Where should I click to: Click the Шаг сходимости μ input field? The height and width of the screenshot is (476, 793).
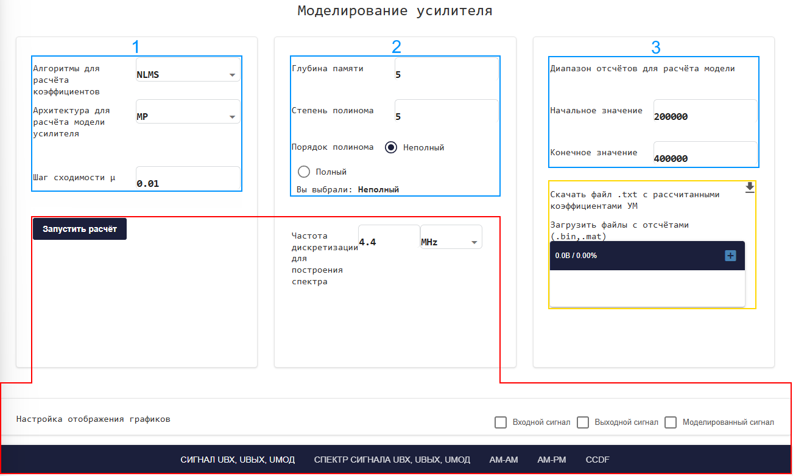tap(188, 178)
